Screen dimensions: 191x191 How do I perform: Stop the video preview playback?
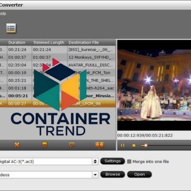(134, 145)
